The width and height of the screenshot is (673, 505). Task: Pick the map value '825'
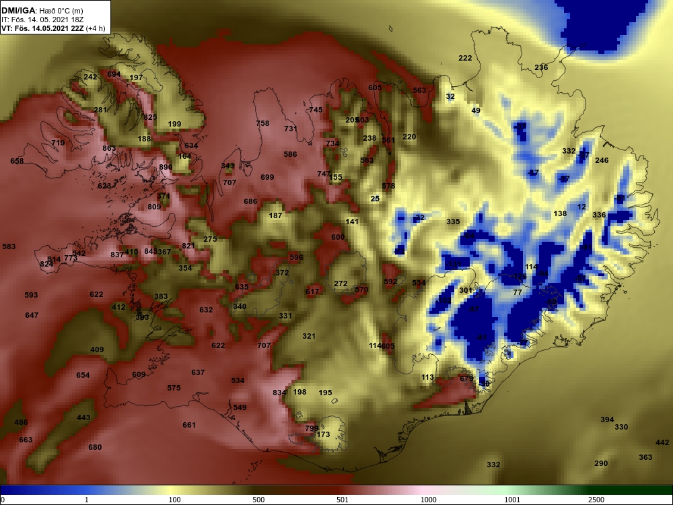[150, 117]
